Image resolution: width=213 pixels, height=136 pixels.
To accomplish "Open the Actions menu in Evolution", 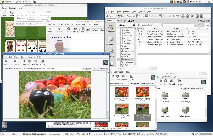I will pyautogui.click(x=126, y=12).
